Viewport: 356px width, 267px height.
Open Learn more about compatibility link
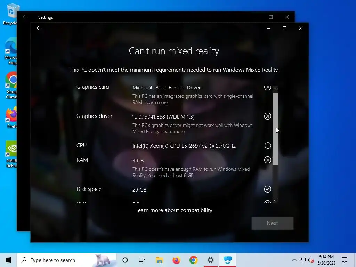174,210
